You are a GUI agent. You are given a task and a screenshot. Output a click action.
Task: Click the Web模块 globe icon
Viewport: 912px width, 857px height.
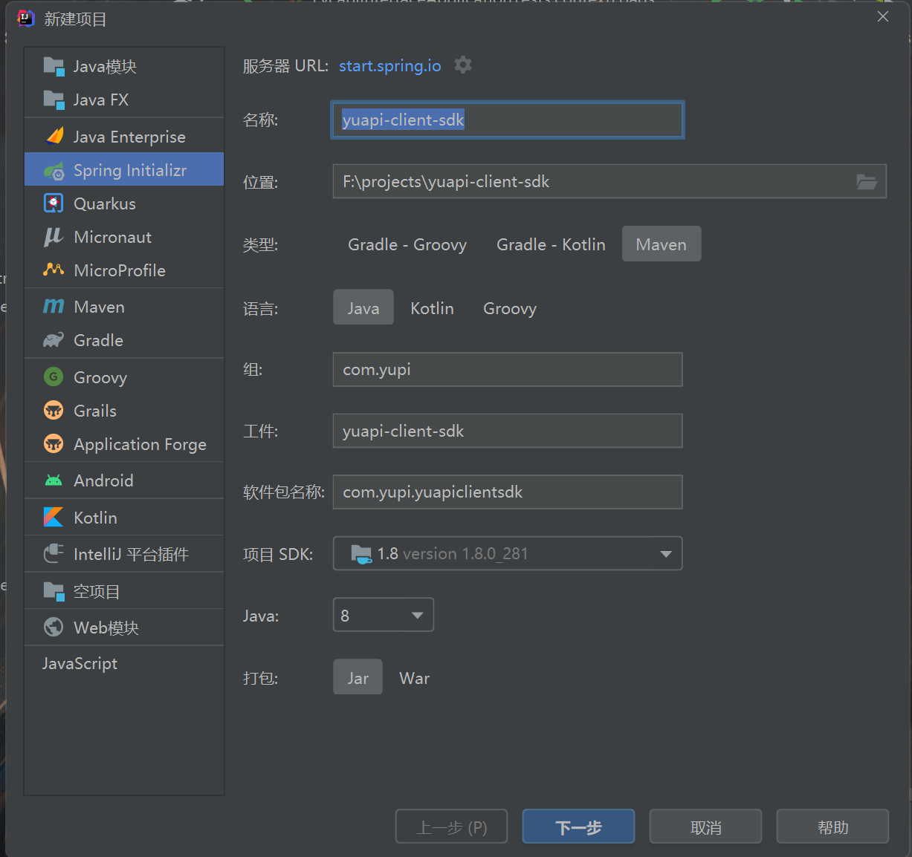click(54, 628)
